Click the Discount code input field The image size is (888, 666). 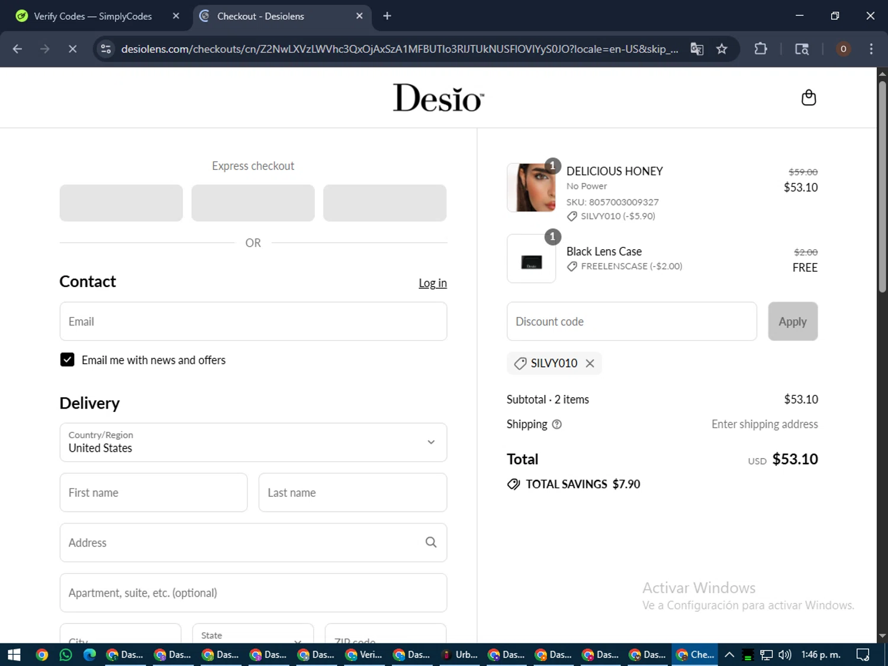(x=632, y=321)
